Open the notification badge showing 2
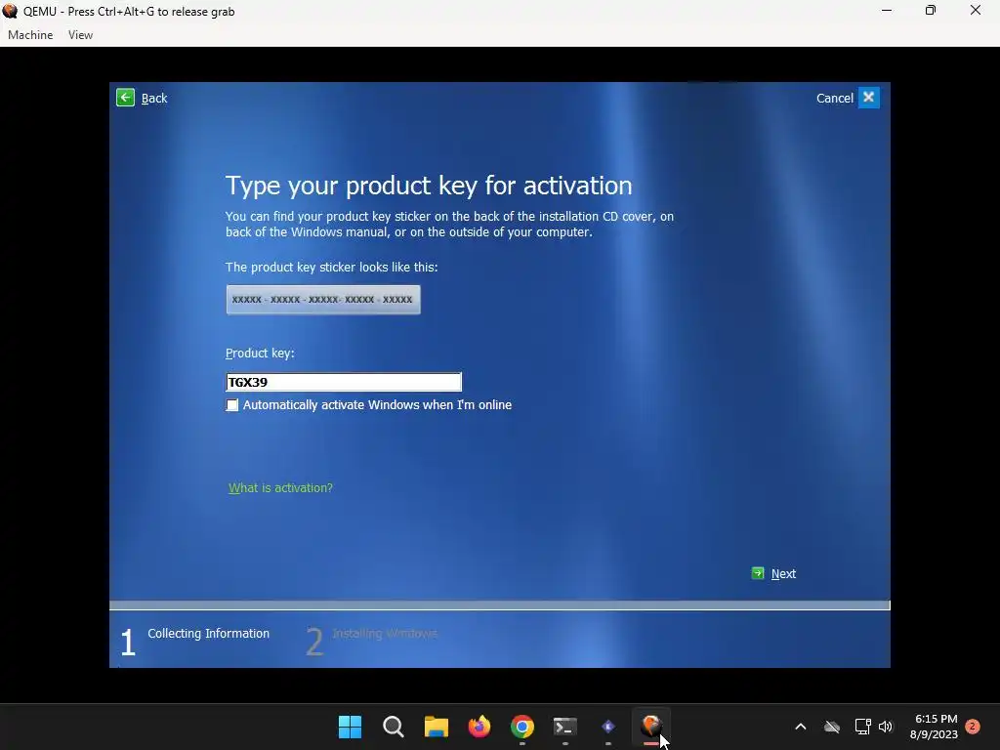 click(973, 727)
